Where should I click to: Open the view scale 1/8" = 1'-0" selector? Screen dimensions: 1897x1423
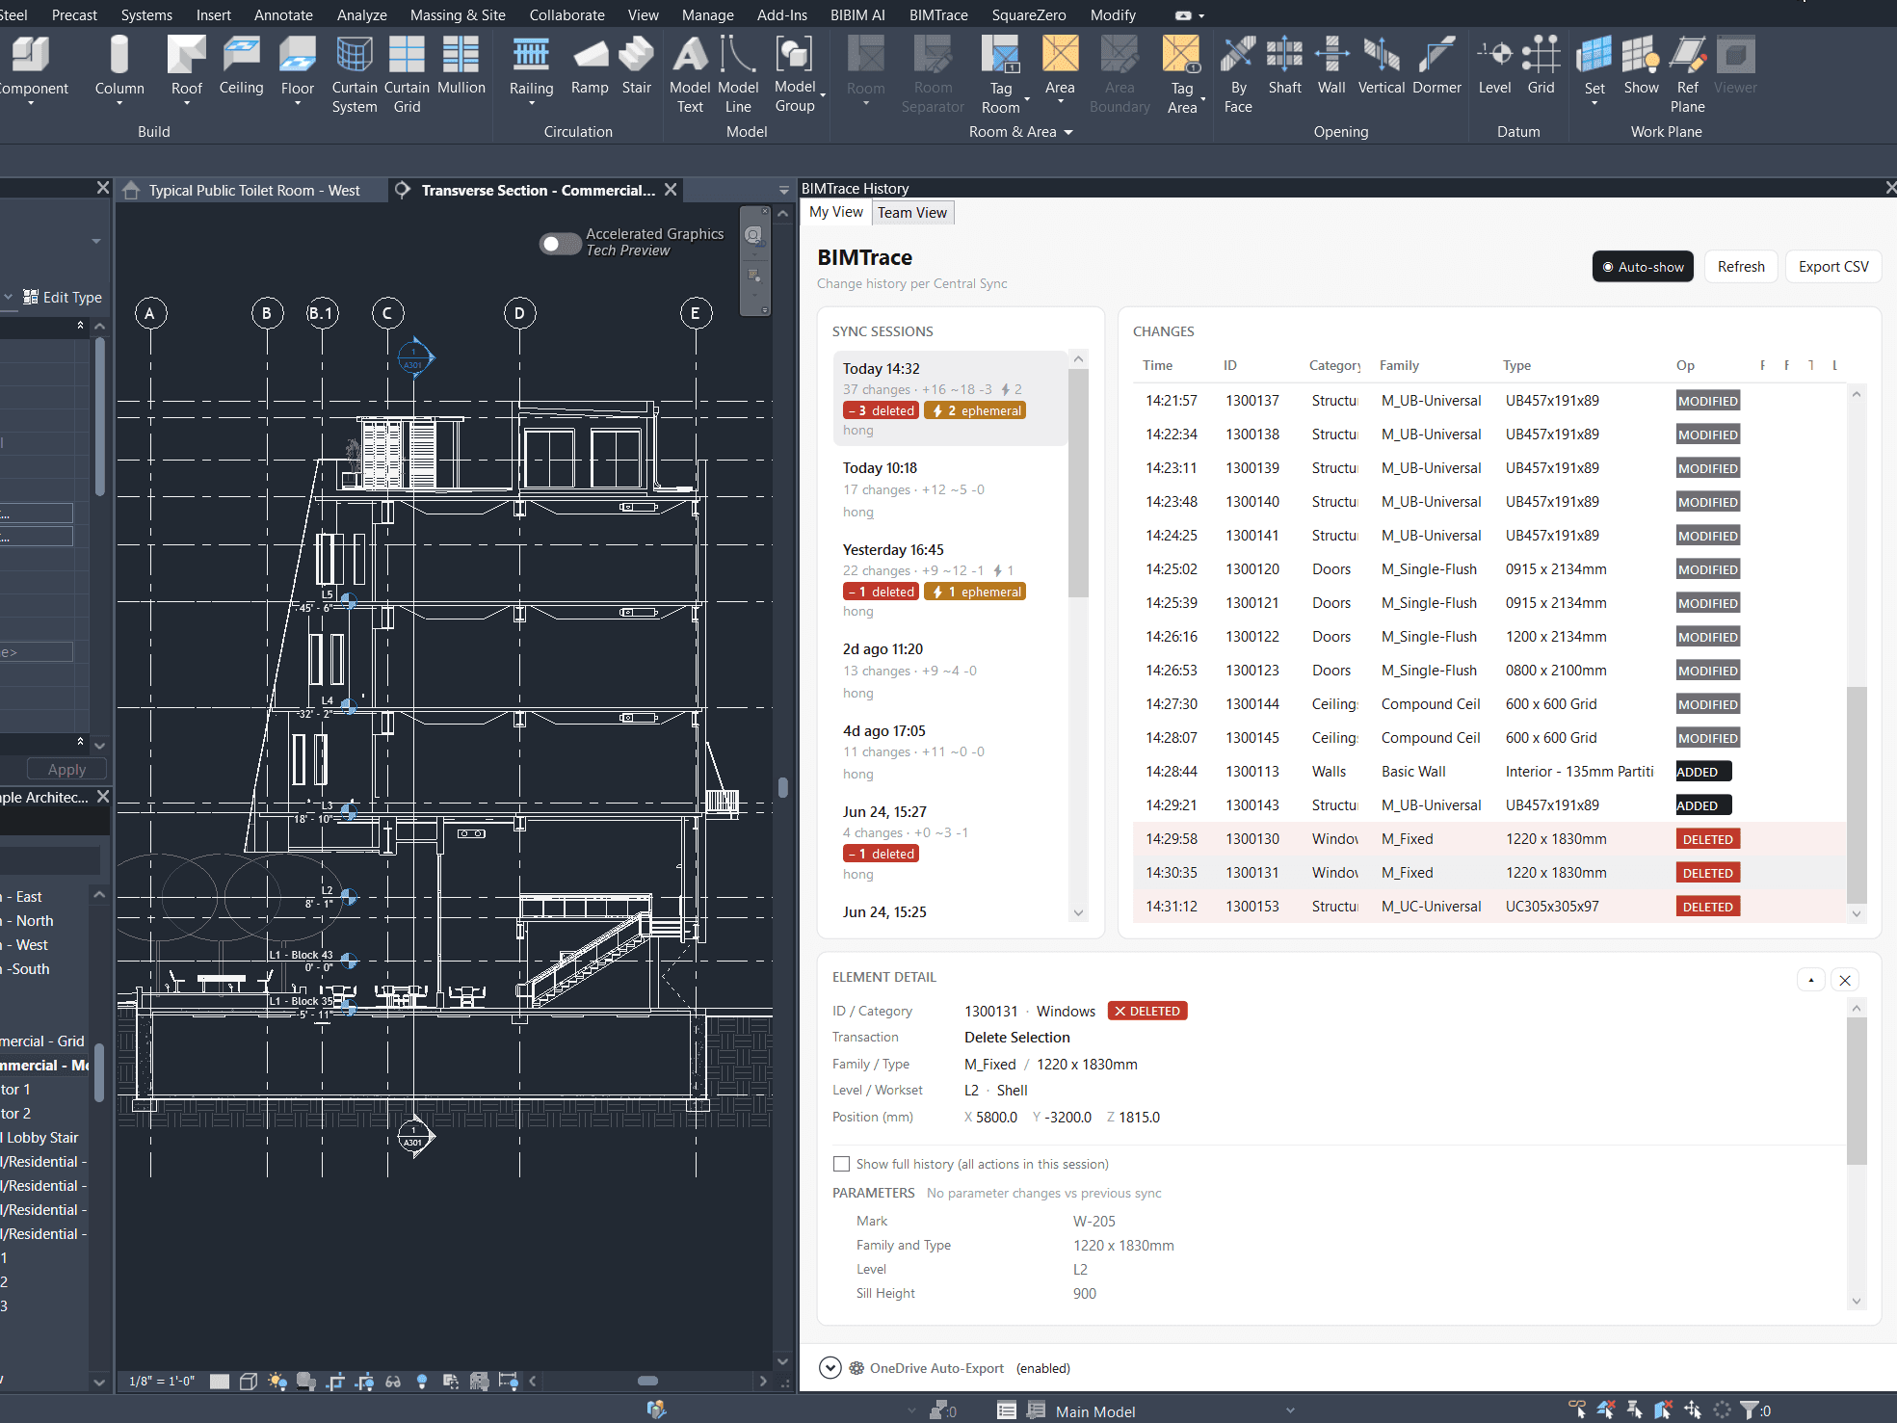[x=162, y=1381]
